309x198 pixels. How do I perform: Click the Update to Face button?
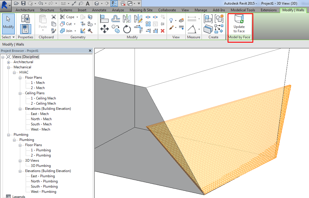239,24
